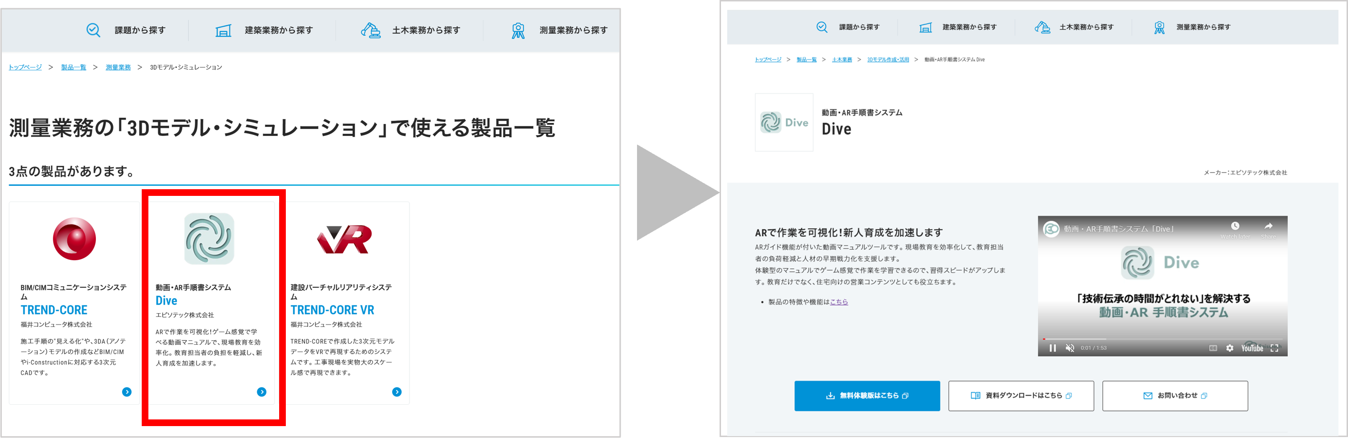This screenshot has height=438, width=1348.
Task: Click the envelope icon on お問い合わせ button
Action: point(1148,396)
